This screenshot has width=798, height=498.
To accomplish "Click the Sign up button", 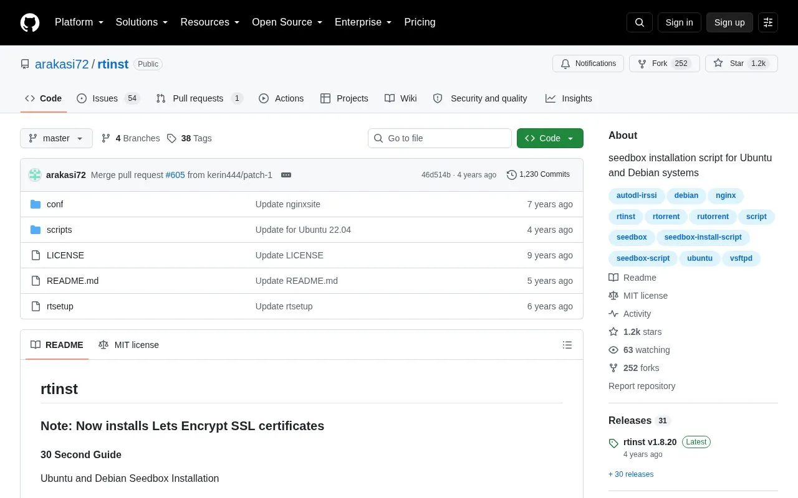I will pos(729,22).
